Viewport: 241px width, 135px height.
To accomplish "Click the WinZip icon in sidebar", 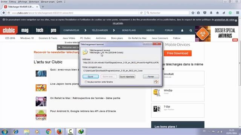I will tap(157, 93).
